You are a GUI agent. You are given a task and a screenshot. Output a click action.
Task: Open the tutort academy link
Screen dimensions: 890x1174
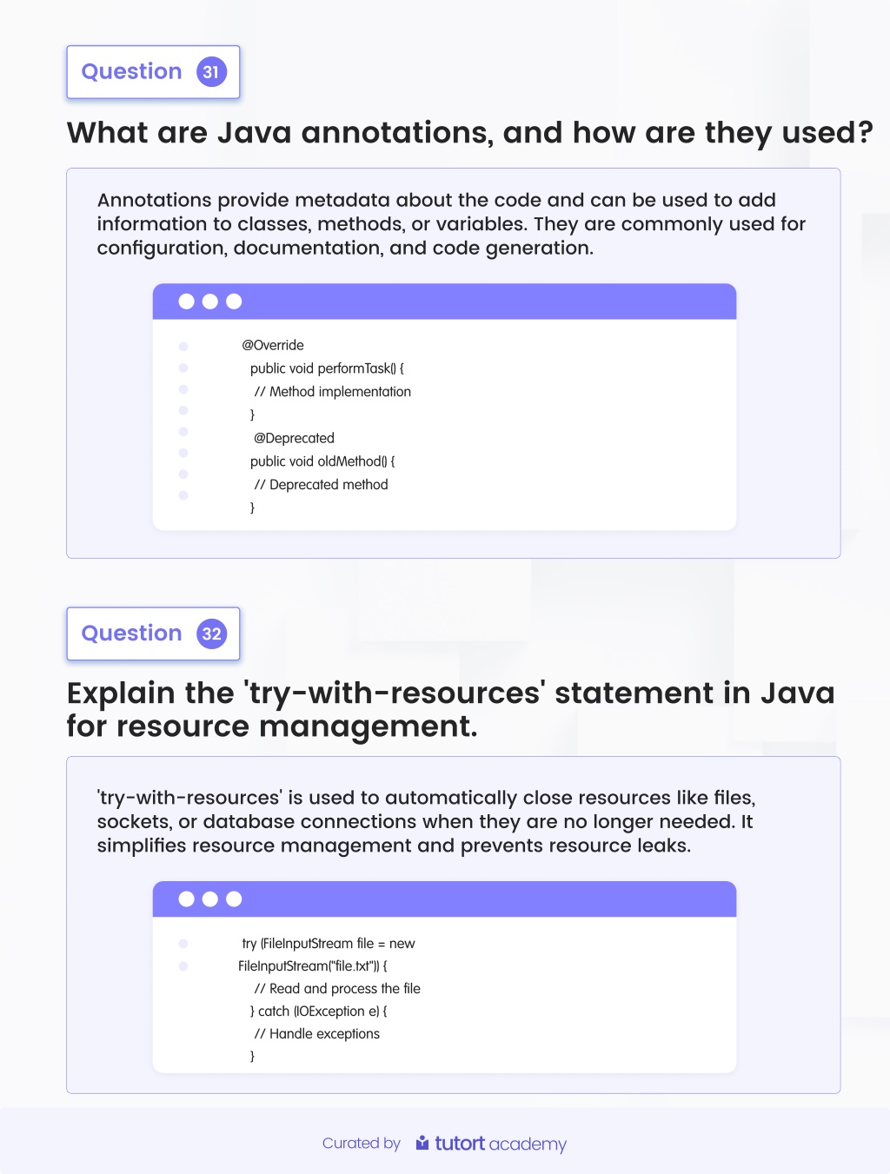(x=491, y=1144)
